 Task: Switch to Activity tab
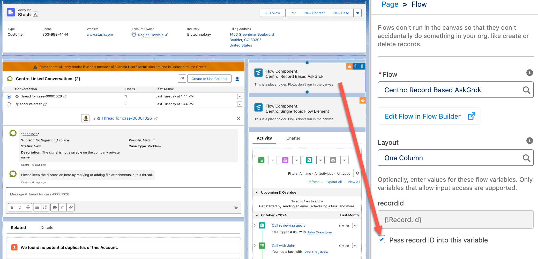coord(264,138)
